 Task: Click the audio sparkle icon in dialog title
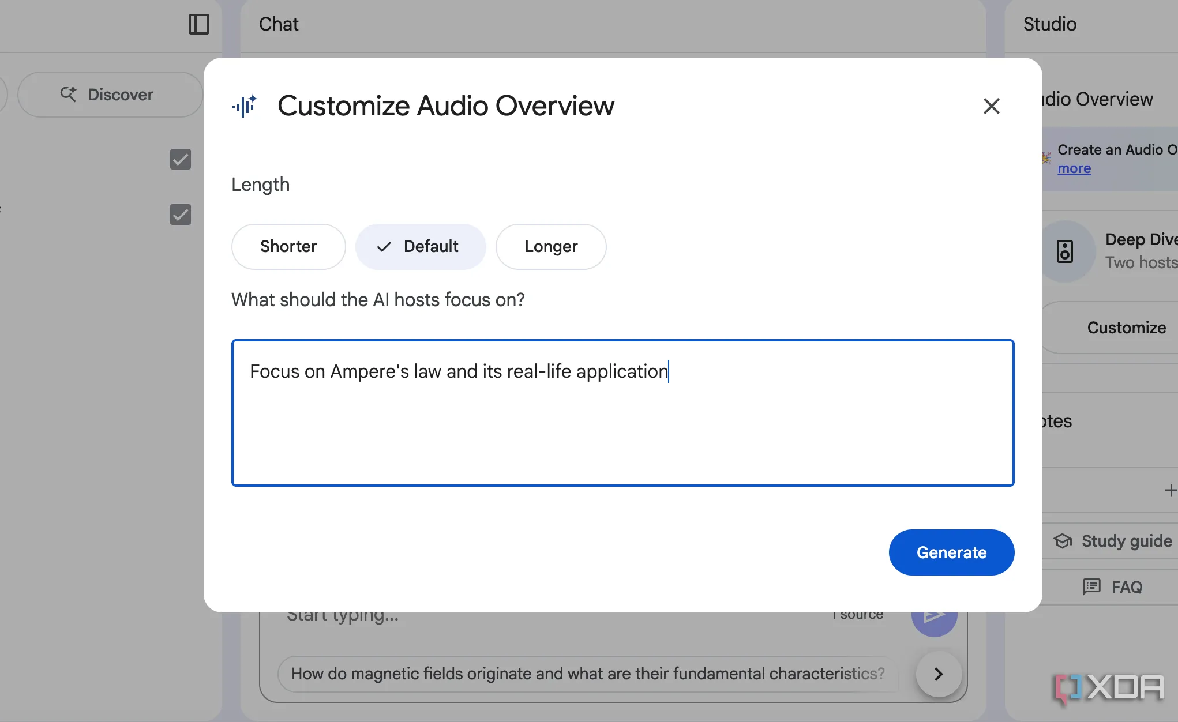pyautogui.click(x=245, y=106)
